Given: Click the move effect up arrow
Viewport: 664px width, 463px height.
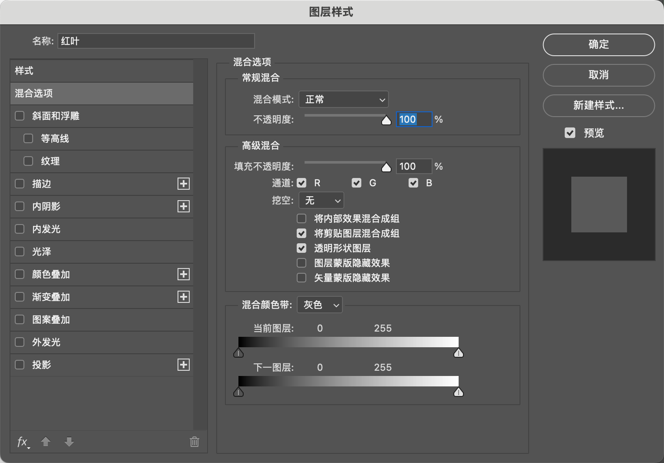Looking at the screenshot, I should pos(46,442).
